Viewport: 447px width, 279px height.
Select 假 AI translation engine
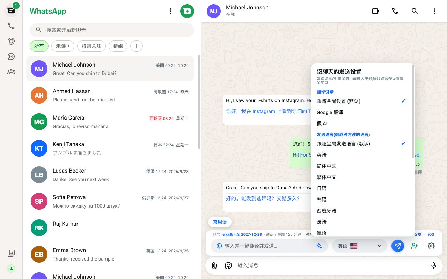click(361, 123)
